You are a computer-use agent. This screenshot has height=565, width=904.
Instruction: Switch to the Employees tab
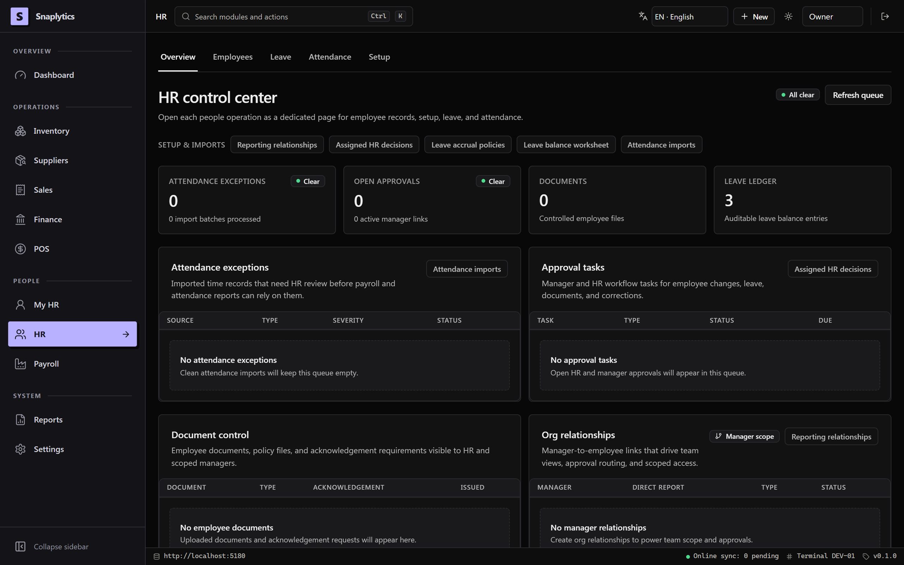pyautogui.click(x=233, y=57)
